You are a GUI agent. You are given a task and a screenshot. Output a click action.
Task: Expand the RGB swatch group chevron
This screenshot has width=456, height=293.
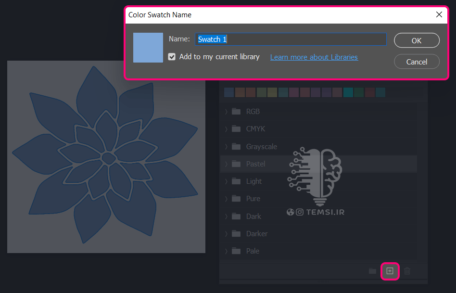[226, 112]
